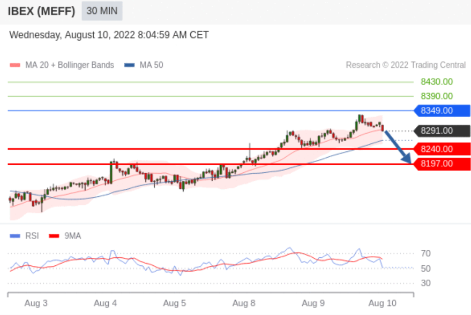Click the RSI 70 level label

[426, 253]
